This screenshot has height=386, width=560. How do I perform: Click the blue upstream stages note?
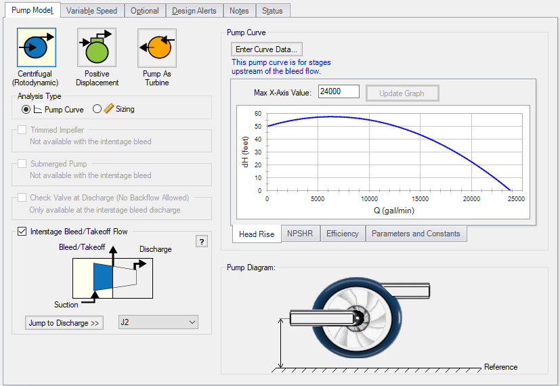(281, 66)
